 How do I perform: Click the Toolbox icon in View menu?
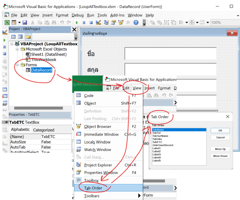tap(79, 180)
